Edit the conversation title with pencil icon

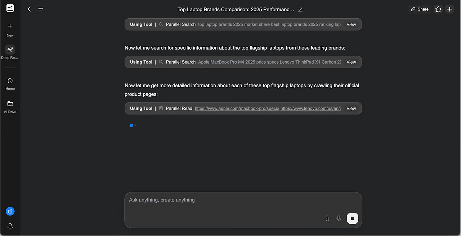pyautogui.click(x=300, y=9)
